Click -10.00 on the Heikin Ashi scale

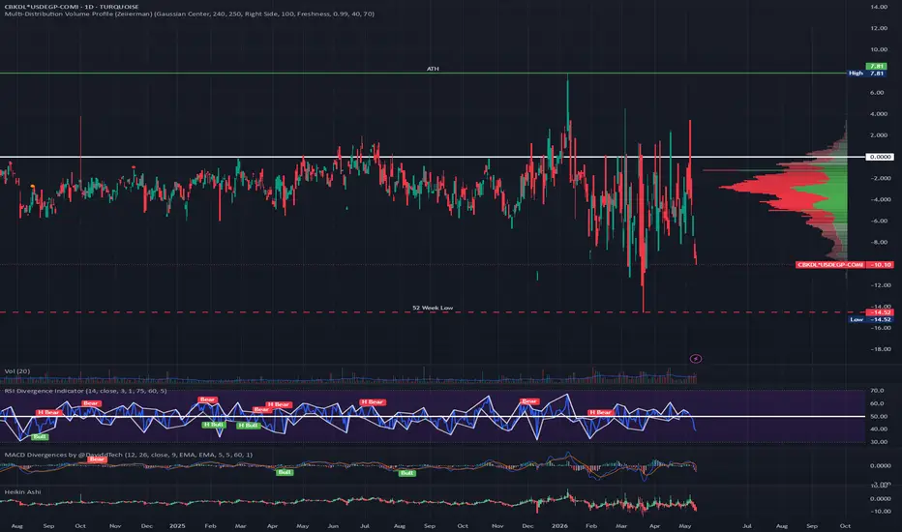tap(880, 512)
